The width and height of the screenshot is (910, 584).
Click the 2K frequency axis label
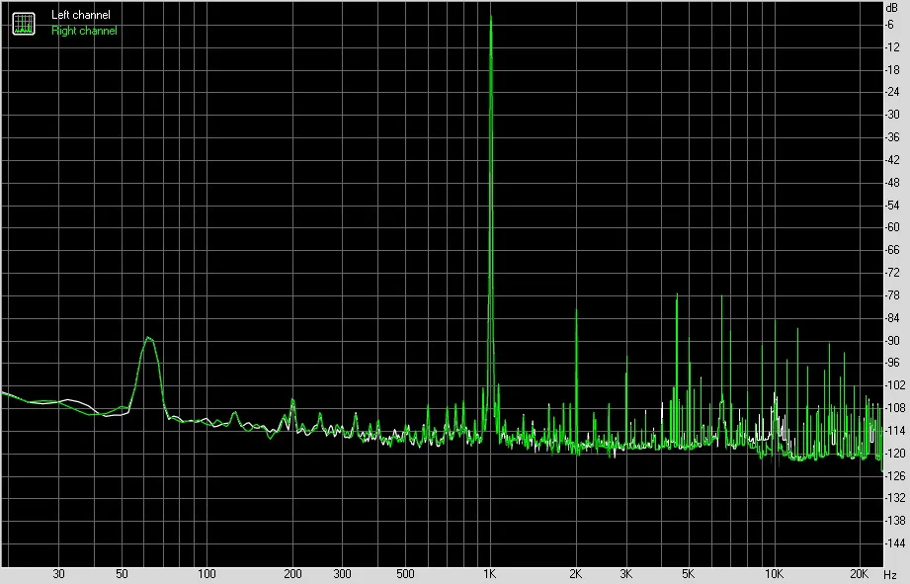(x=575, y=574)
